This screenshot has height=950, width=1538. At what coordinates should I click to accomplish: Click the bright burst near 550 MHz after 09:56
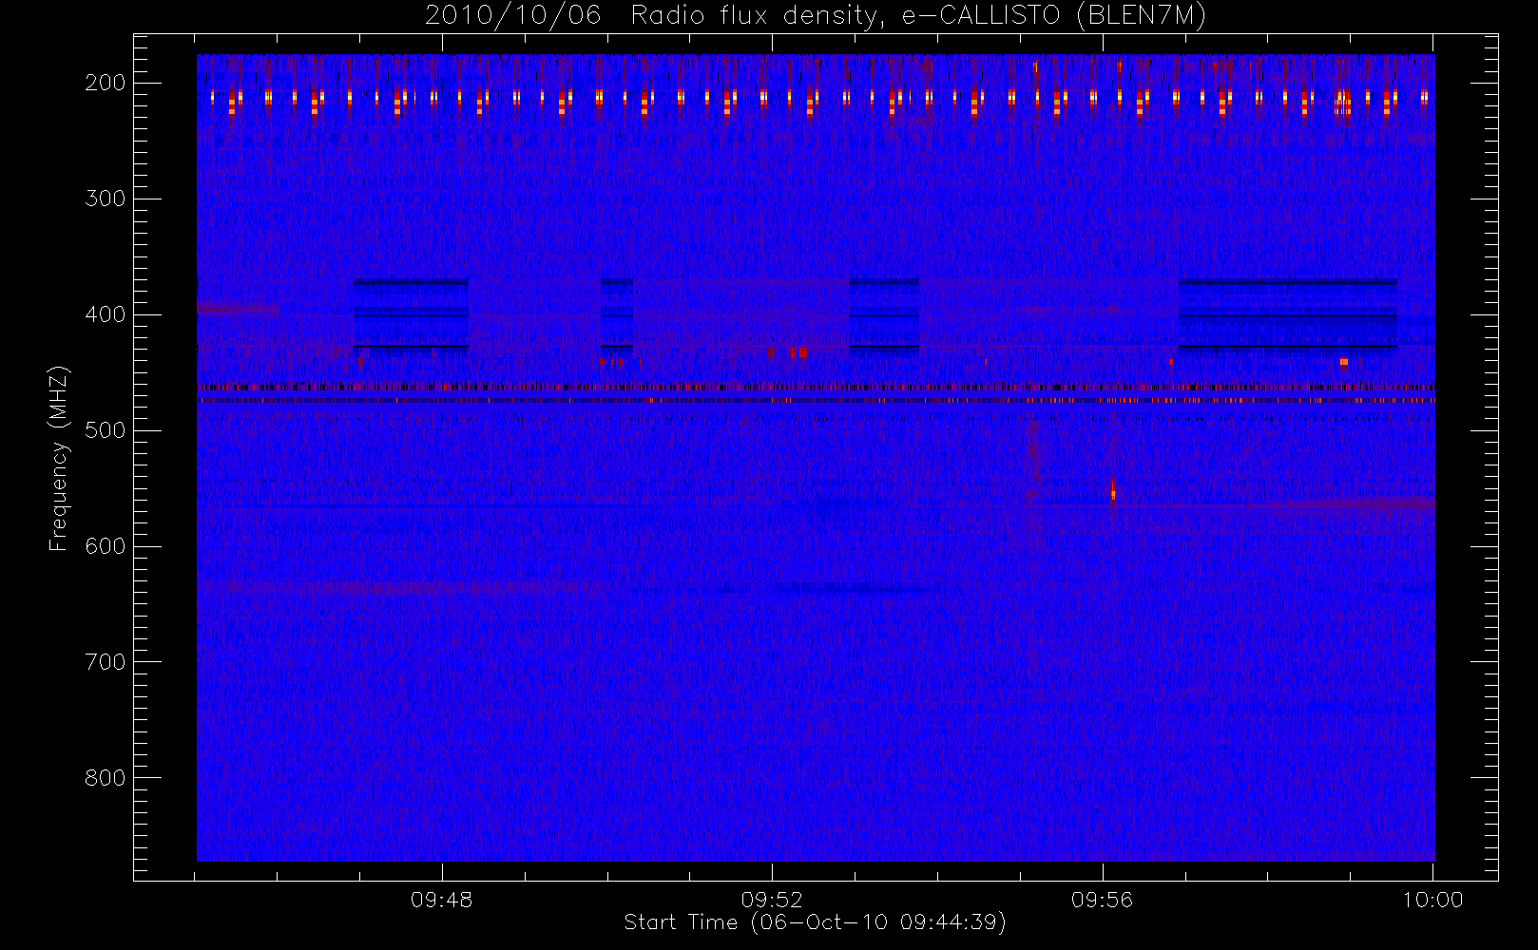(1113, 489)
